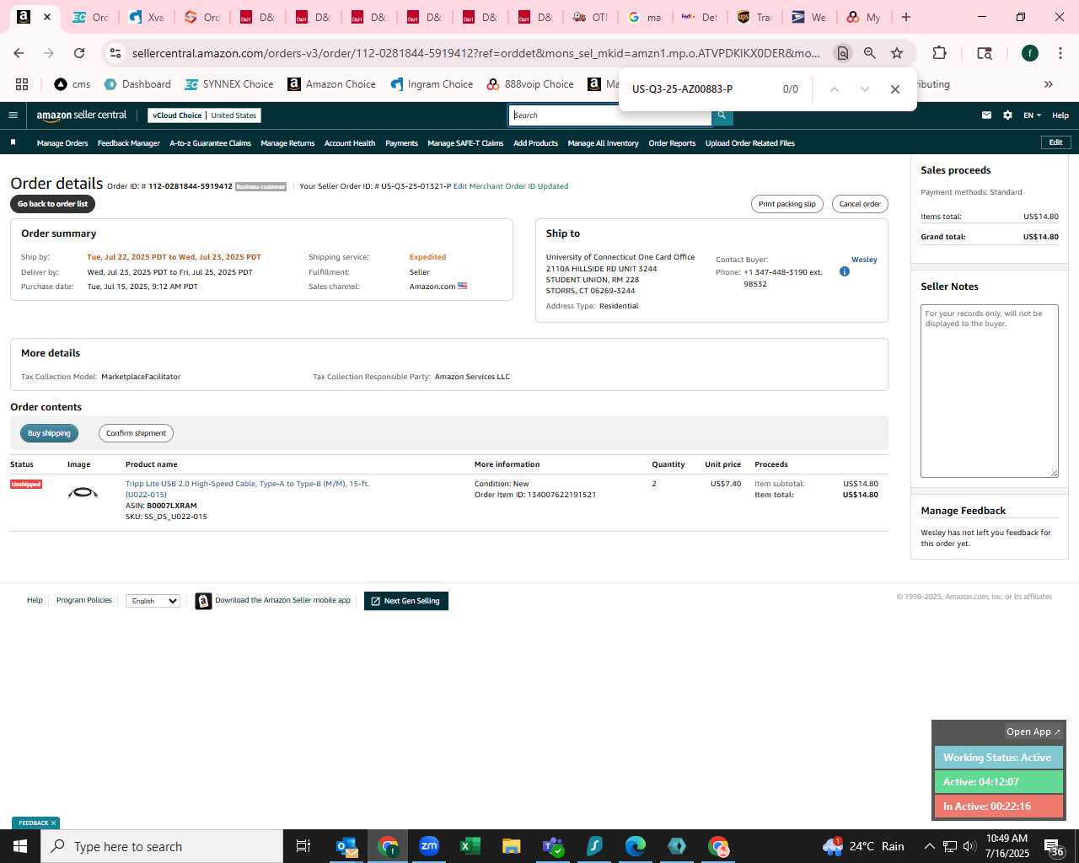Open the Ingram Choice bookmark
The height and width of the screenshot is (863, 1079).
(x=432, y=84)
